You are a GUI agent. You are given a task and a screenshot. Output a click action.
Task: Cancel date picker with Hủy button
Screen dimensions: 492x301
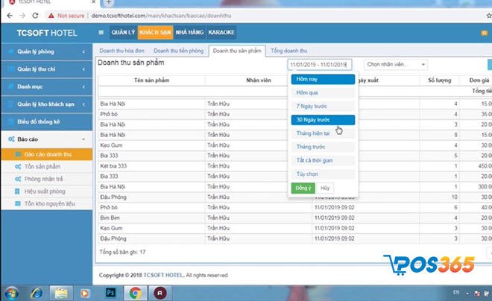[325, 188]
